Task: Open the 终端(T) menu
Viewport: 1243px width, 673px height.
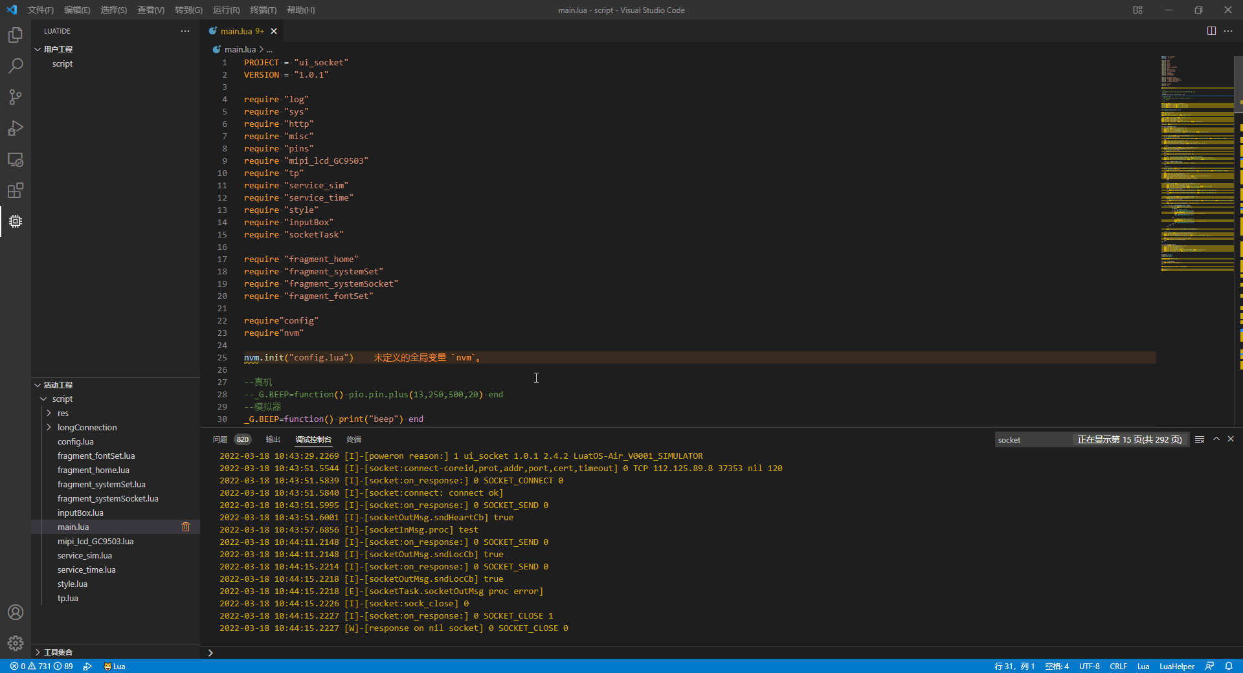Action: pos(263,10)
